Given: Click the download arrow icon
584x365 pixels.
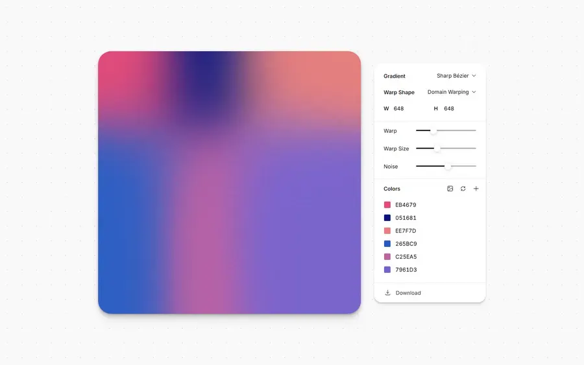Looking at the screenshot, I should coord(388,292).
